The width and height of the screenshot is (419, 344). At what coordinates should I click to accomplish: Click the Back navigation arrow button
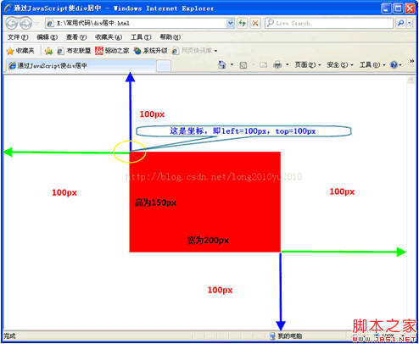12,24
